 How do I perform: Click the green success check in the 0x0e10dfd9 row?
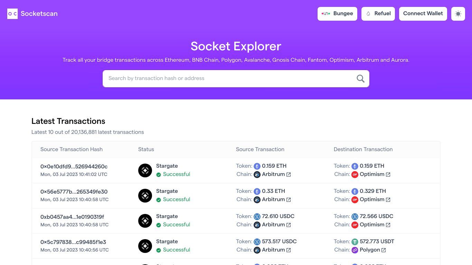(159, 175)
